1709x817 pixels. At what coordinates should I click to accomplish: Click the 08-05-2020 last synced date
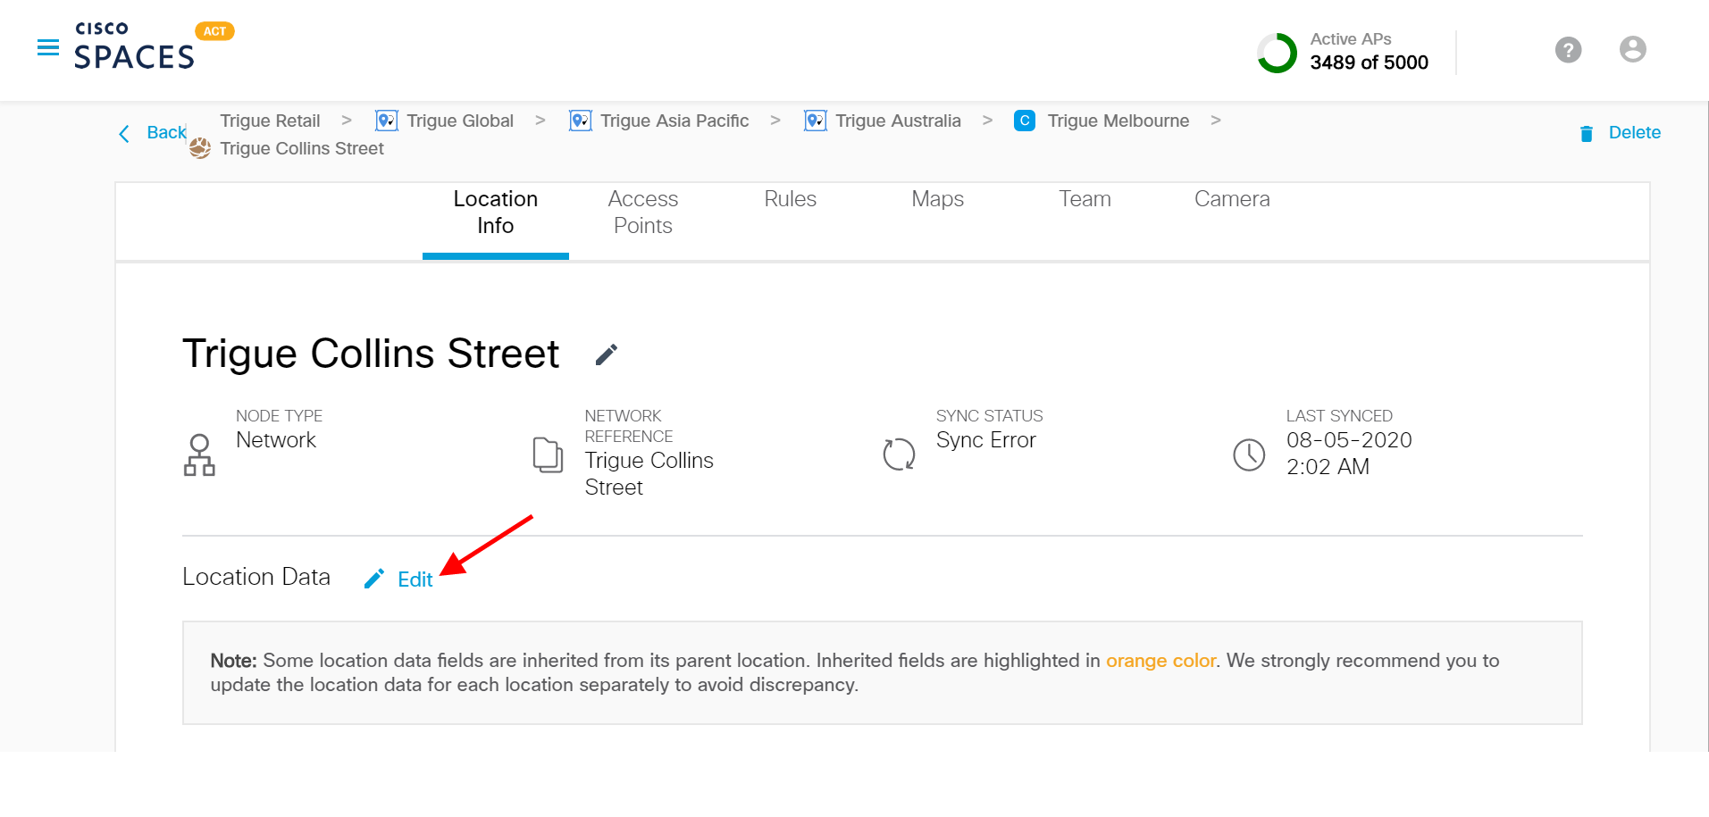click(1349, 440)
